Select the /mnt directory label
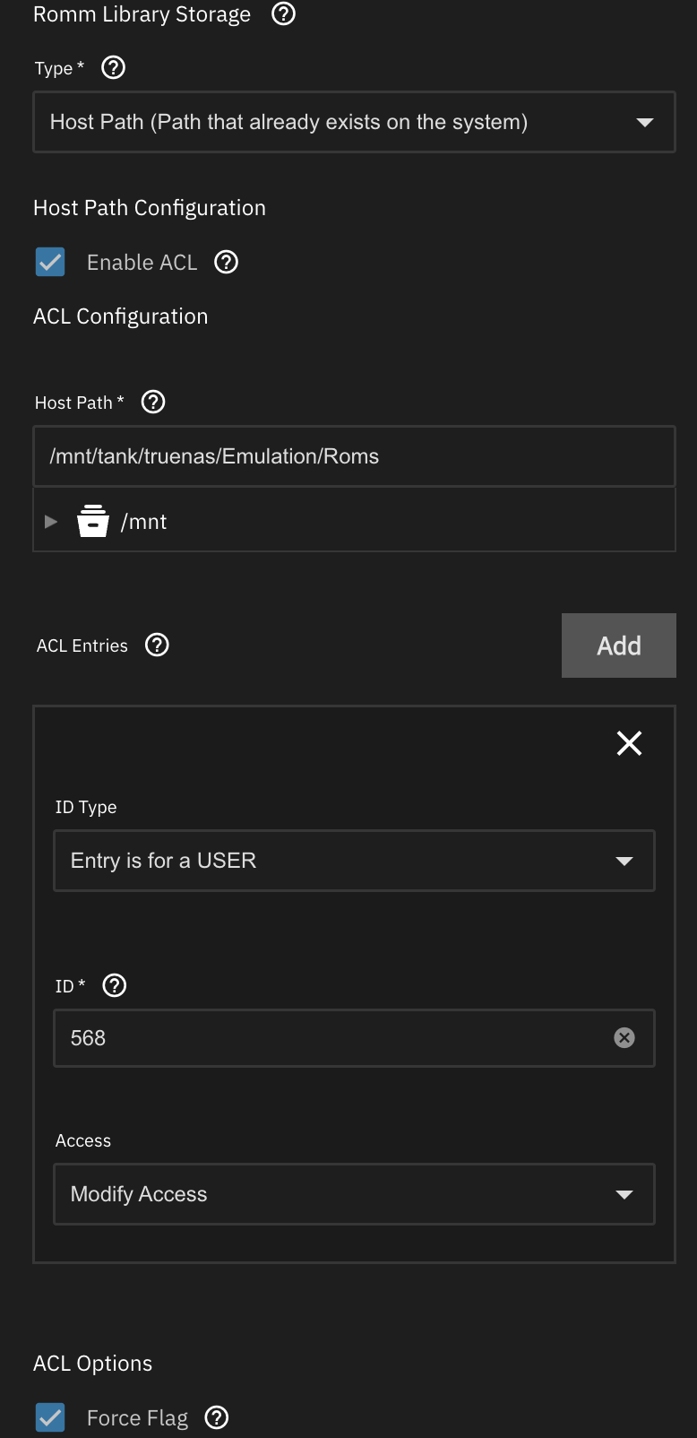Screen dimensions: 697x1438 click(x=144, y=522)
